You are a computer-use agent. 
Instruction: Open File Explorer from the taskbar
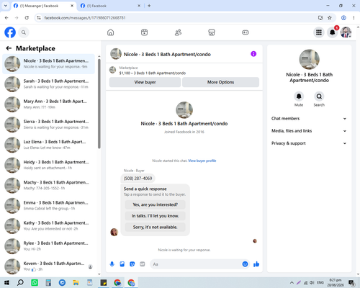[x=76, y=282]
